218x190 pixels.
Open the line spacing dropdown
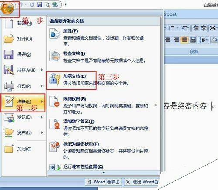pos(203,40)
